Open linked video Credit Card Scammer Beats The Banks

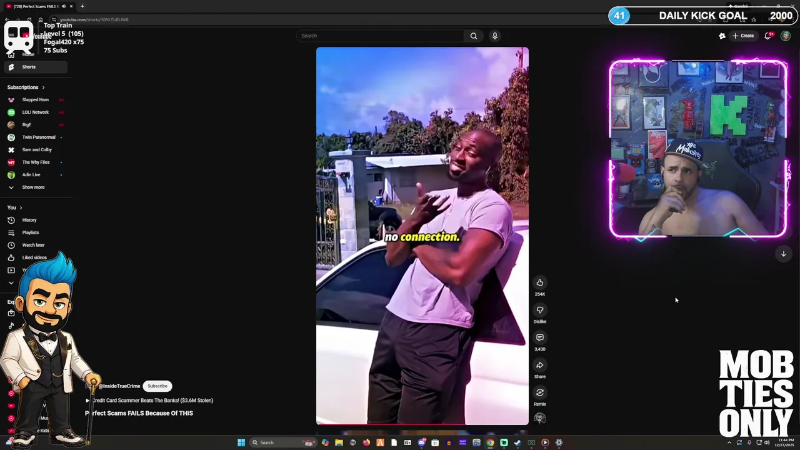pos(150,401)
